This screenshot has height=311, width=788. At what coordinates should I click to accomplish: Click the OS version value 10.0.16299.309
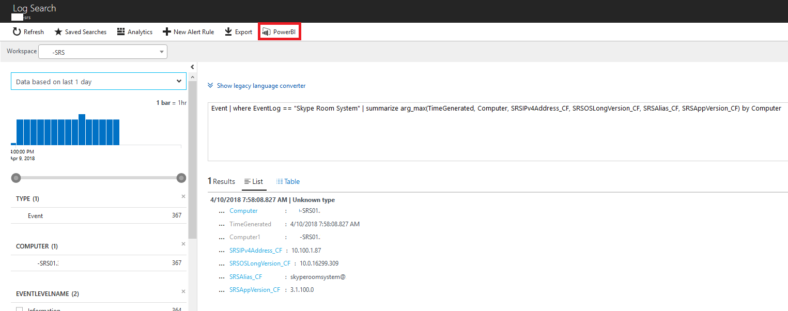[319, 263]
